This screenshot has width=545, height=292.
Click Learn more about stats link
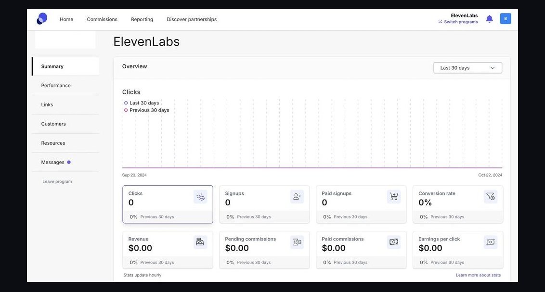click(478, 275)
